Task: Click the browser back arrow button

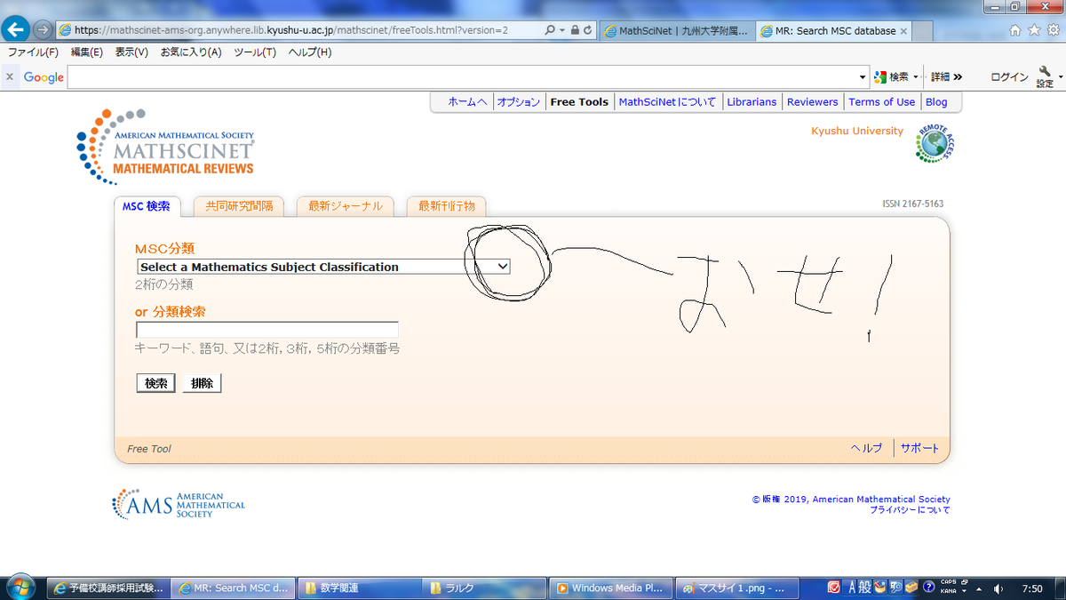Action: point(16,29)
